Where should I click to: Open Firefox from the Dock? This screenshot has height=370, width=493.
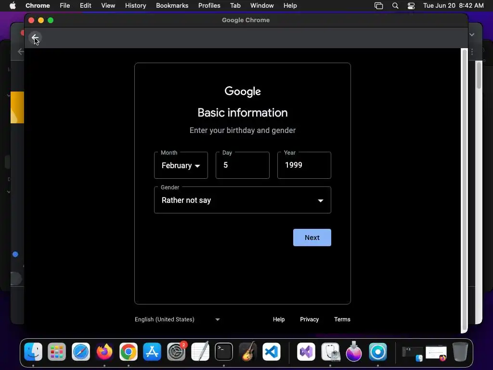coord(104,351)
